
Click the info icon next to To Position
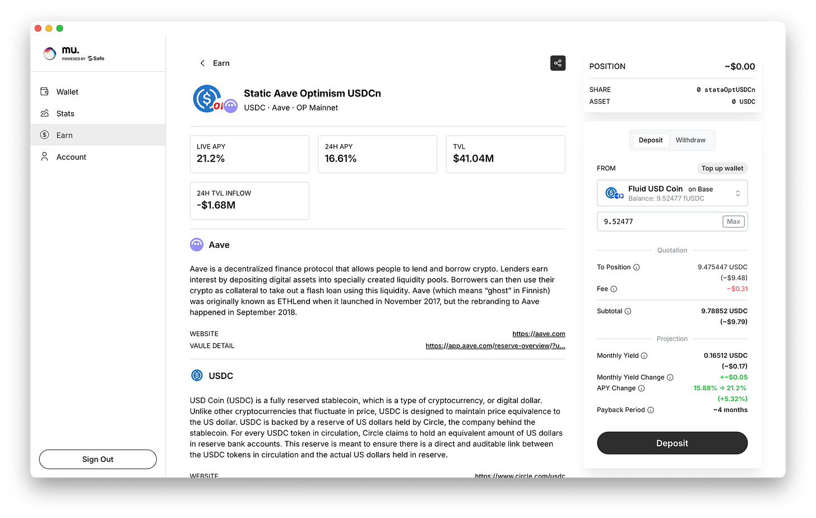[x=637, y=267]
